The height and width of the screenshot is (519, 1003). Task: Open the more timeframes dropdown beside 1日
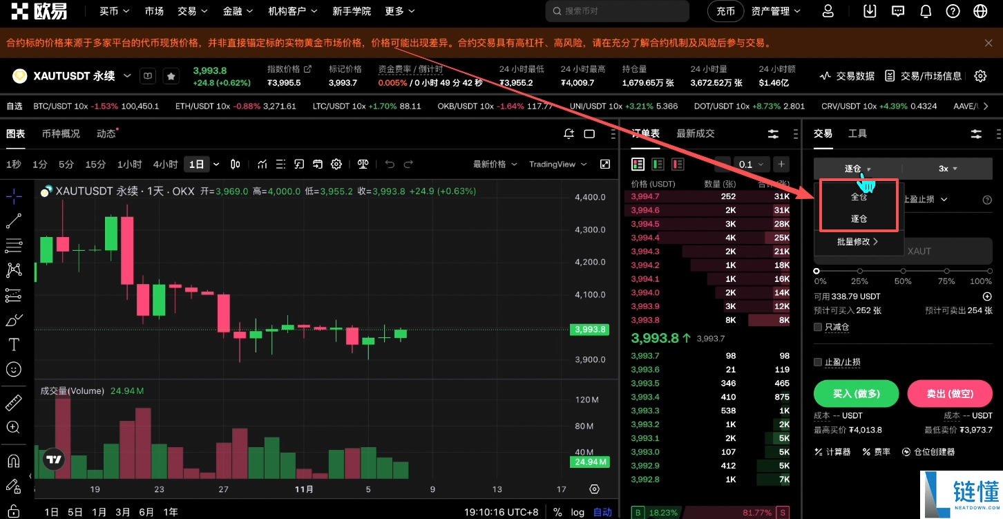tap(216, 164)
